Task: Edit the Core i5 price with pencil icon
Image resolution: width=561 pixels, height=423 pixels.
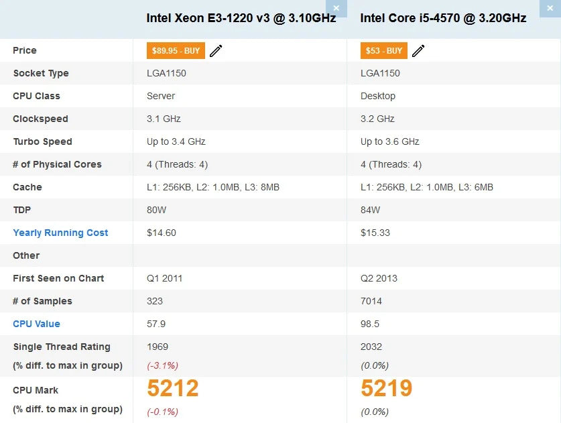Action: click(x=418, y=51)
